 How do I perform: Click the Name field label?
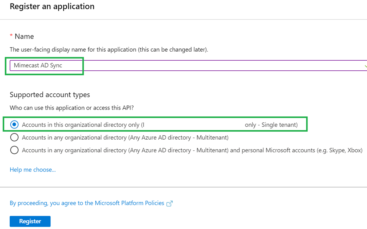point(24,37)
